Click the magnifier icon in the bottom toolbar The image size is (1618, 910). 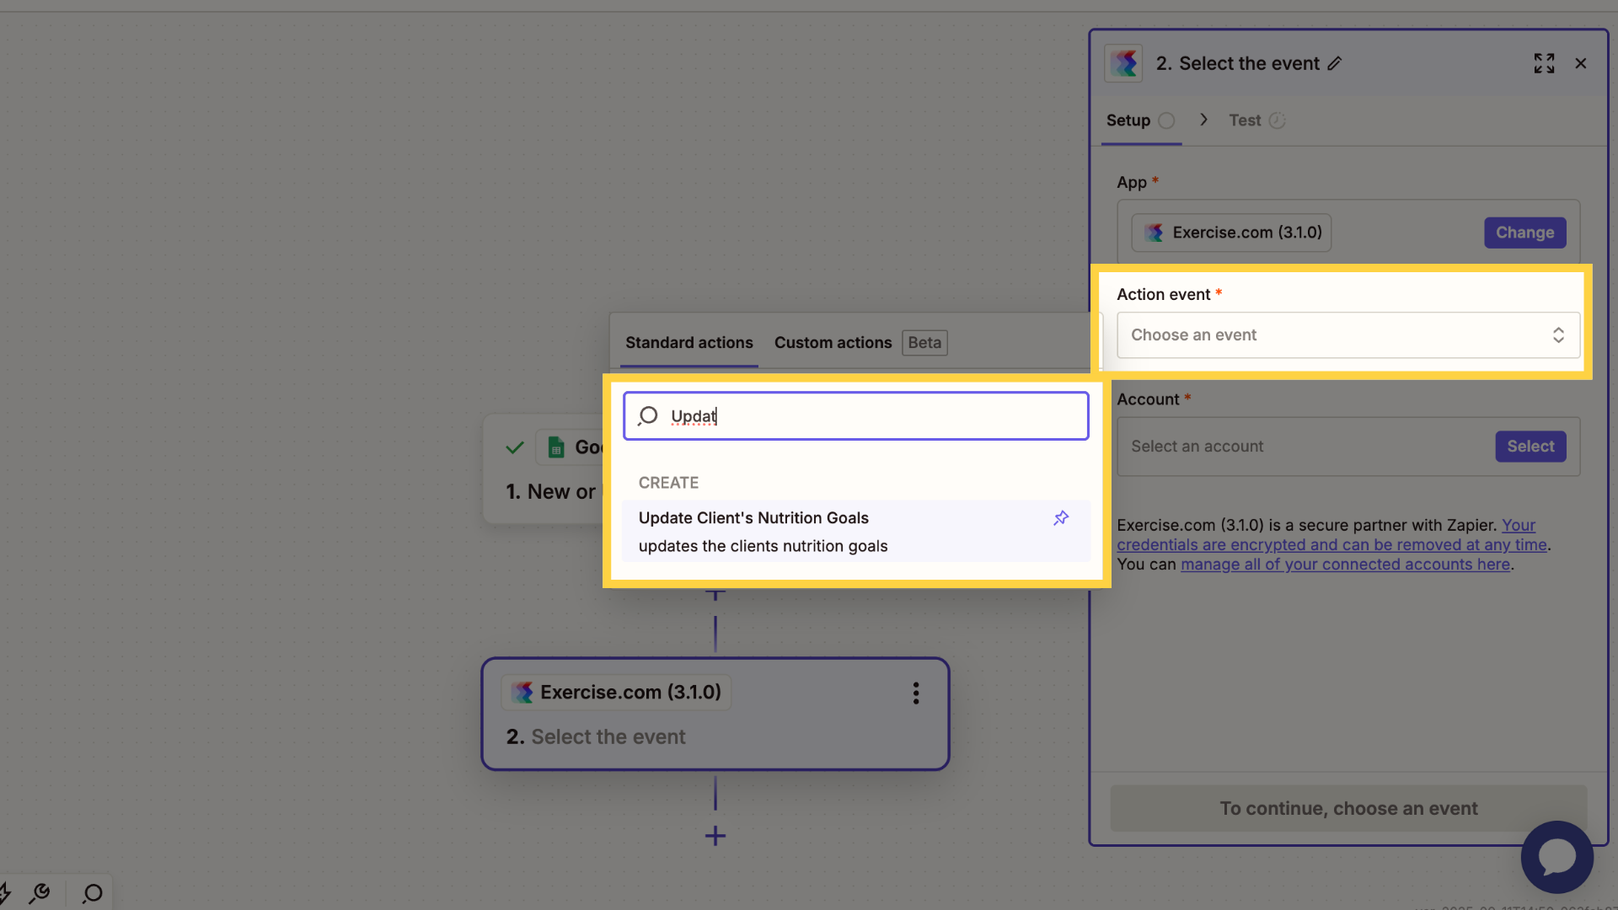(92, 893)
